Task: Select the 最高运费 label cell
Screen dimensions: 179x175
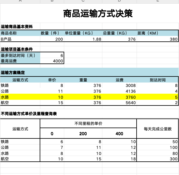Action: 20,61
